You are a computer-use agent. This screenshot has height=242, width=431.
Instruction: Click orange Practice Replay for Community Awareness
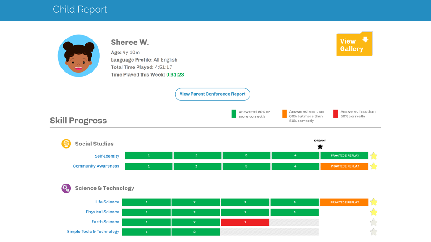pos(344,166)
